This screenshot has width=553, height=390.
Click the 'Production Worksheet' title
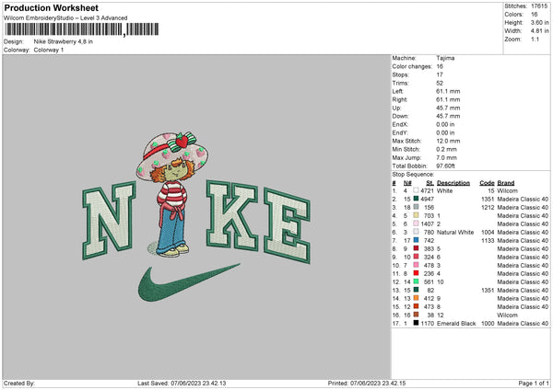[51, 7]
